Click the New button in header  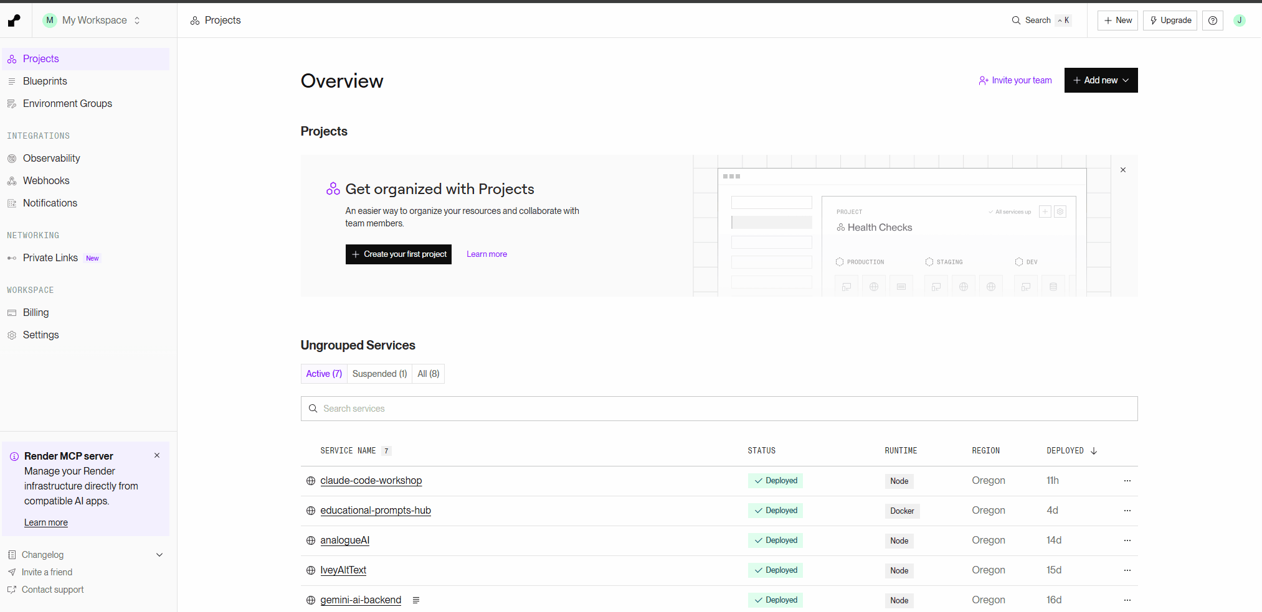pyautogui.click(x=1117, y=21)
